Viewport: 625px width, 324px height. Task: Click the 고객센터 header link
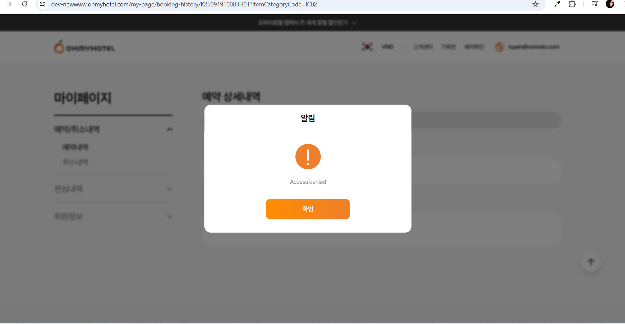[423, 47]
